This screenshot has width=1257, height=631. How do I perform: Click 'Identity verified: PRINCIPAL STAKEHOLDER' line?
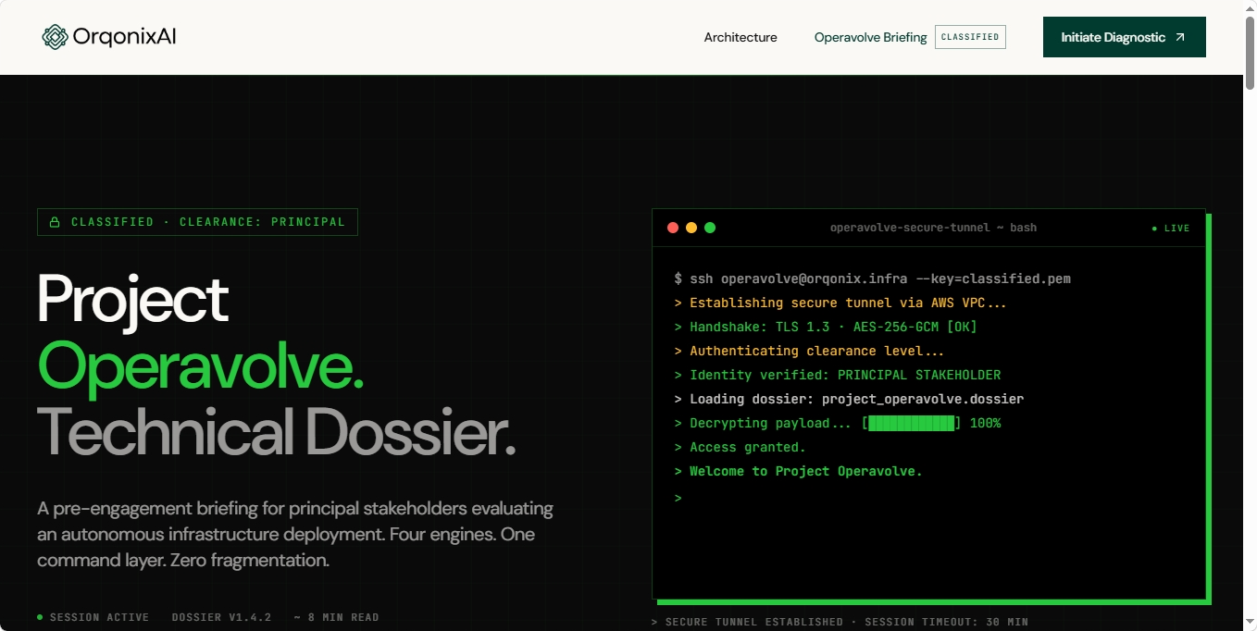pos(838,375)
